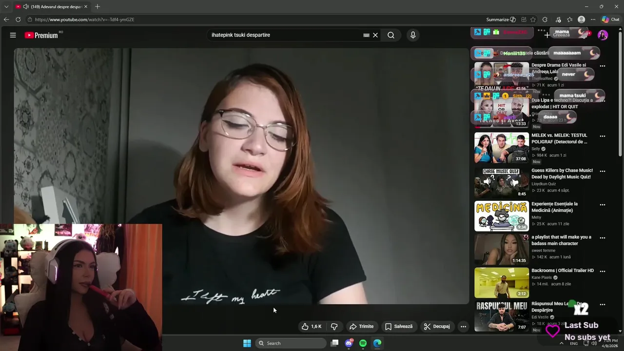This screenshot has width=624, height=351.
Task: Reload the YouTube page
Action: pyautogui.click(x=18, y=19)
